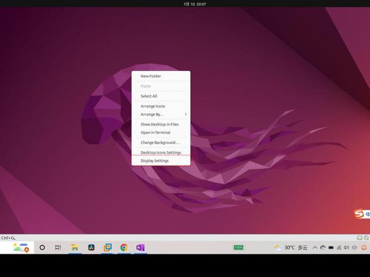Image resolution: width=370 pixels, height=277 pixels.
Task: Open Desktop Icons Settings menu entry
Action: click(161, 152)
